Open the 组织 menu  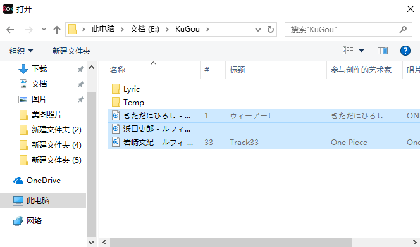click(x=21, y=51)
